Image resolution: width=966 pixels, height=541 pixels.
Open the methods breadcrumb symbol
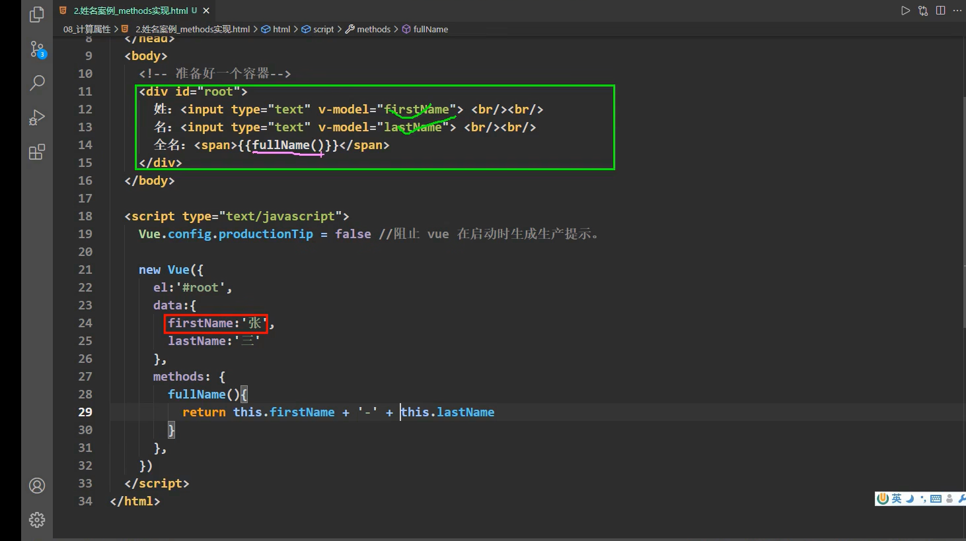(x=368, y=29)
